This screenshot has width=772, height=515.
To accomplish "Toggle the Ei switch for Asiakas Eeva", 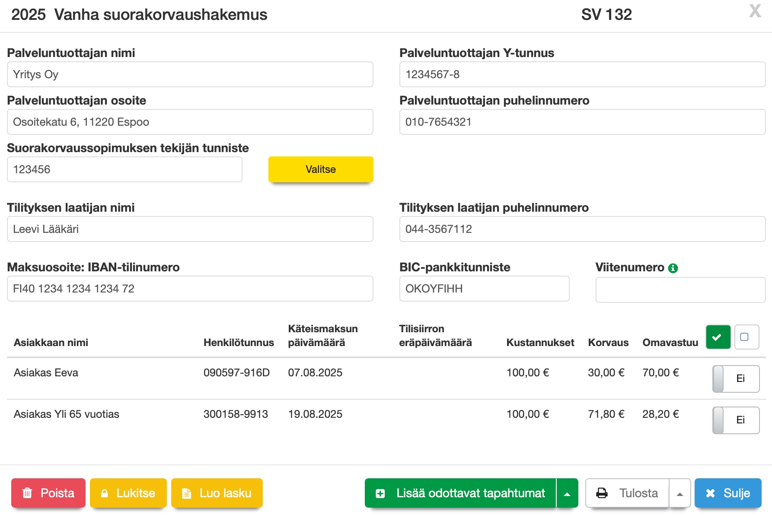I will [x=736, y=378].
